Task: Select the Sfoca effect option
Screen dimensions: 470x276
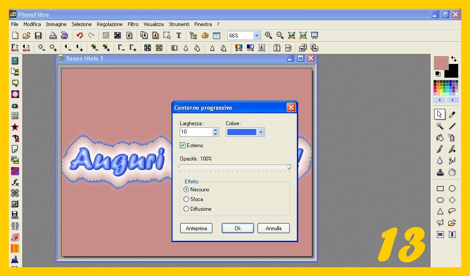Action: [x=186, y=199]
